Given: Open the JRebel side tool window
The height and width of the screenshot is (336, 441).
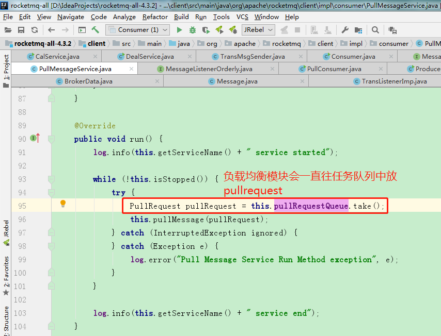Looking at the screenshot, I should [6, 233].
